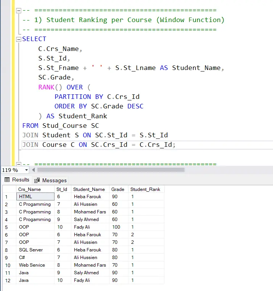Click 'Stud_Course' table name in FROM clause
Viewport: 273px width, 291px height.
click(64, 126)
